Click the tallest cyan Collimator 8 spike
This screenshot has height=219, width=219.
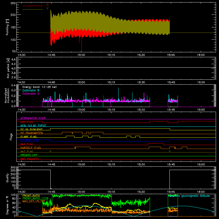pos(119,94)
